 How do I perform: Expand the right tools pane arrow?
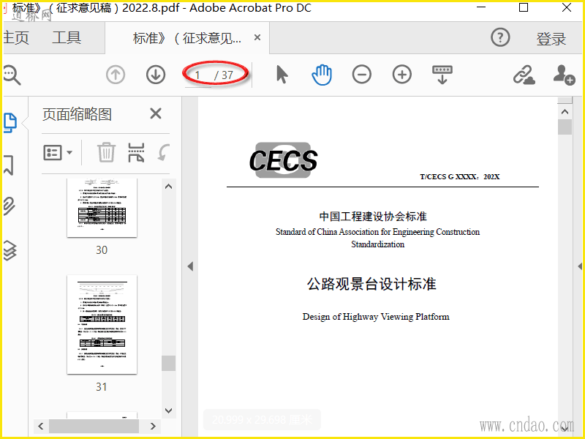click(580, 266)
